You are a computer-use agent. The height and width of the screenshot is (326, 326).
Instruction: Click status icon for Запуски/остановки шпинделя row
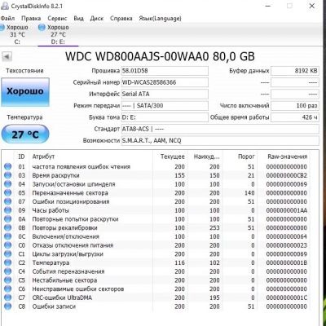[8, 184]
